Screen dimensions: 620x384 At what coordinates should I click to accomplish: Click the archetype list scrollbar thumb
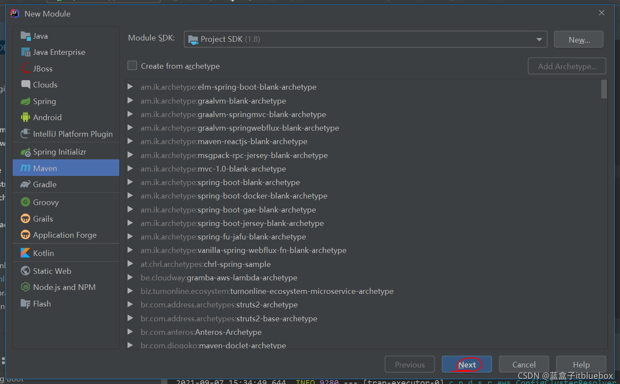604,89
